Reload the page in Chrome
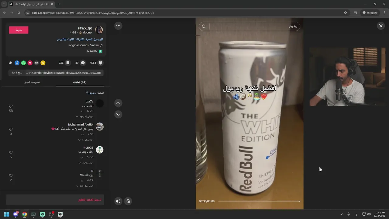The image size is (389, 219). [19, 13]
